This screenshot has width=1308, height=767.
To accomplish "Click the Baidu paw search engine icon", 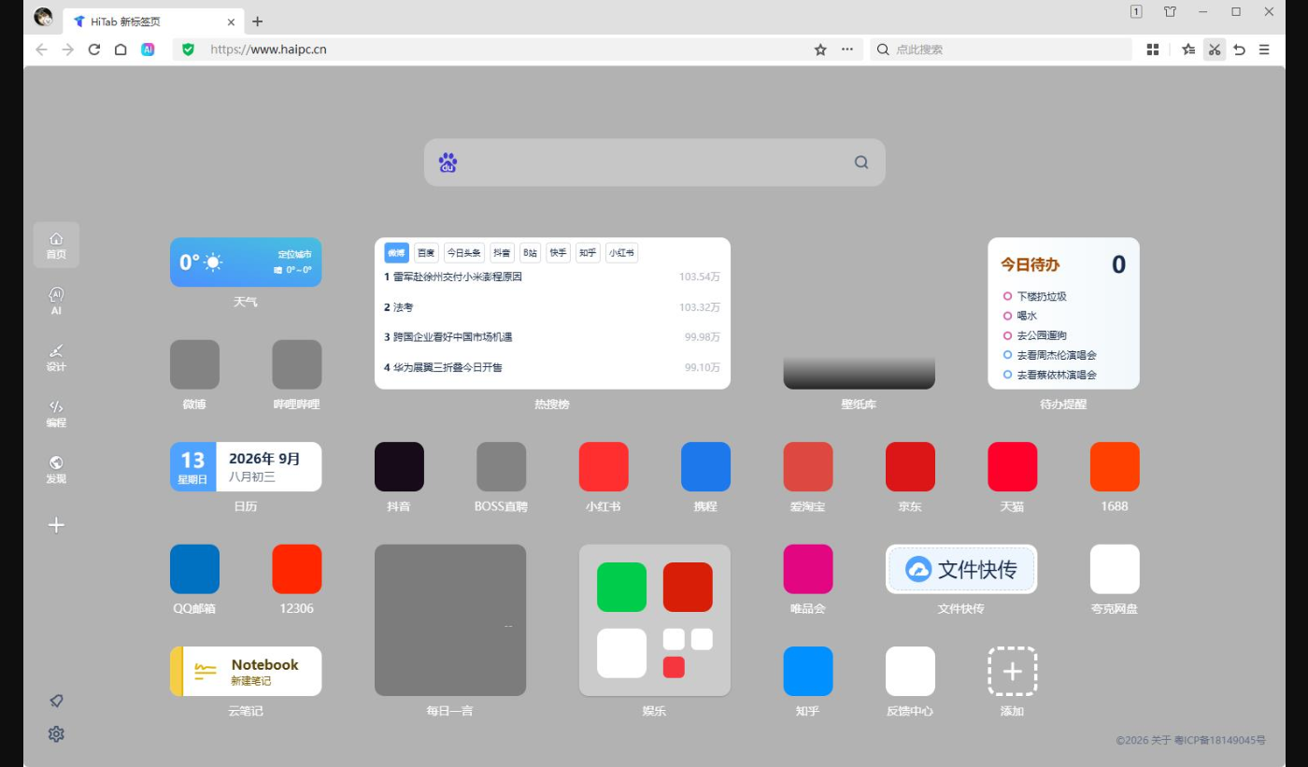I will (x=448, y=163).
